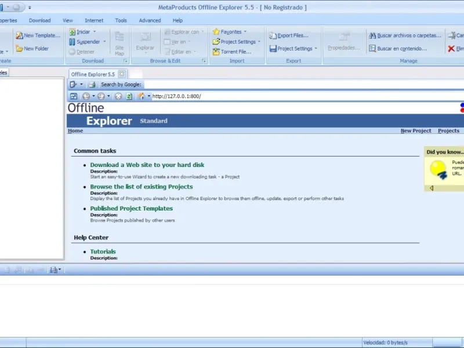Viewport: 464px width, 348px height.
Task: Click the browser Forward arrow
Action: click(101, 96)
